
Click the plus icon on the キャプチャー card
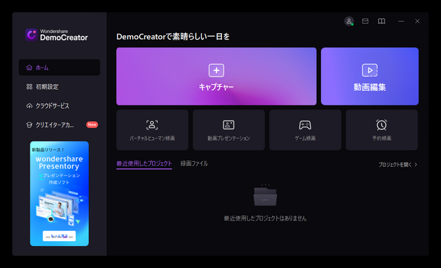tap(216, 70)
